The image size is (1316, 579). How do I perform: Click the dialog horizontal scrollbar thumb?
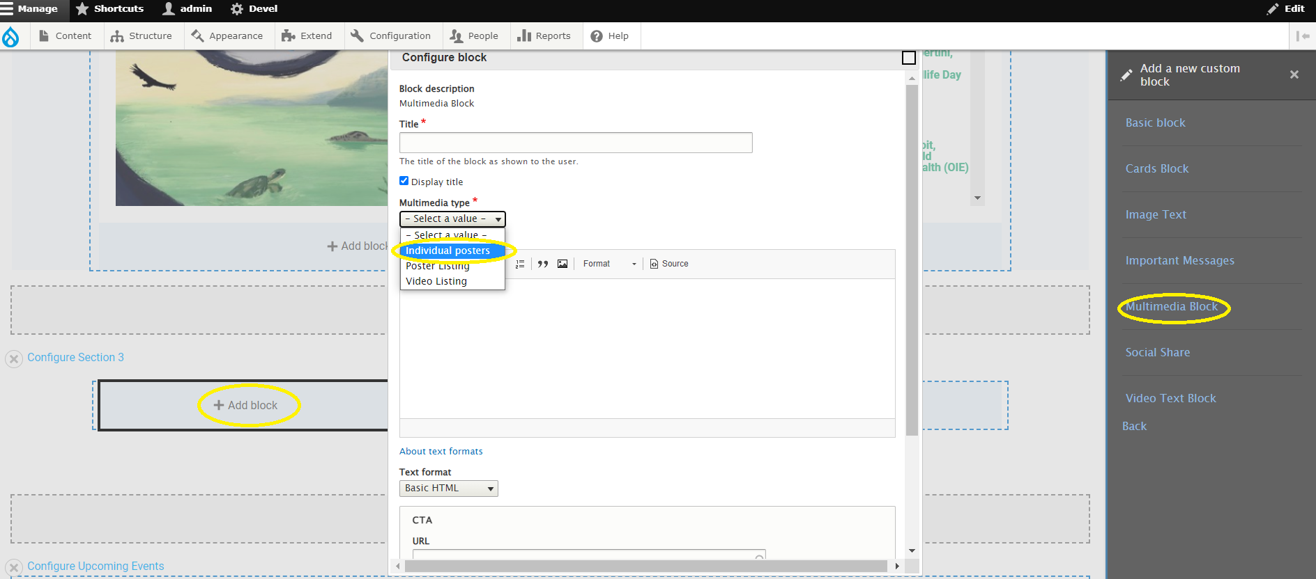pyautogui.click(x=645, y=566)
